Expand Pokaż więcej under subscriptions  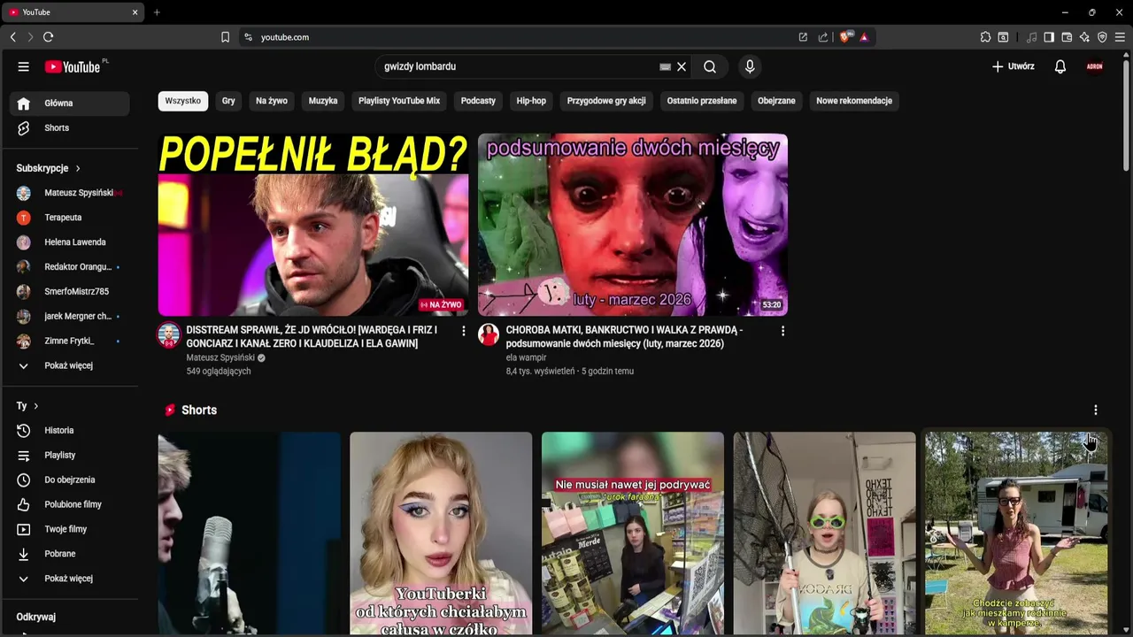(70, 366)
